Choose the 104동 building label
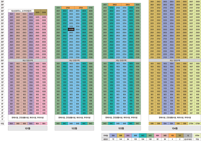Viewport: 201px width, 141px height. tap(175, 128)
